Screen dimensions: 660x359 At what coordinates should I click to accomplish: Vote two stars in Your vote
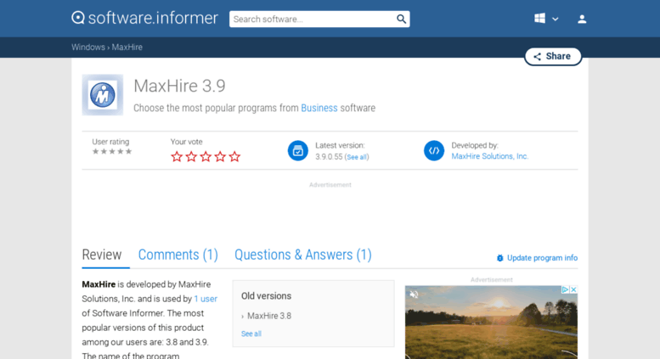(x=191, y=157)
